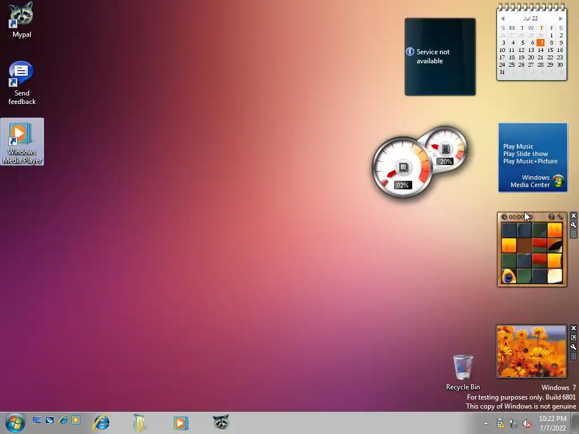The height and width of the screenshot is (434, 579).
Task: Select today's highlighted date 7 in calendar
Action: coord(541,43)
